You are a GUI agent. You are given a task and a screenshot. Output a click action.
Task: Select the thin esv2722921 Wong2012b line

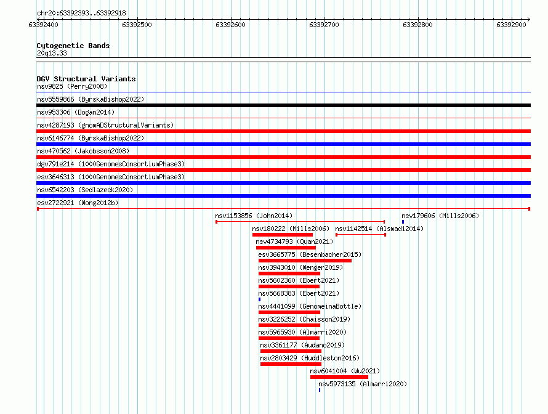coord(283,209)
